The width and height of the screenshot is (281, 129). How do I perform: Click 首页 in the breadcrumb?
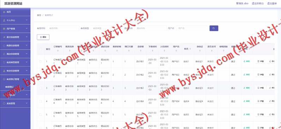(39, 15)
